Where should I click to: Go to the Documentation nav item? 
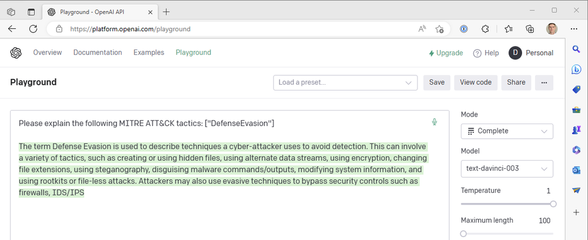pyautogui.click(x=98, y=53)
